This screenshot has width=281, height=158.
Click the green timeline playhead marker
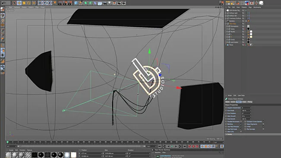7,142
